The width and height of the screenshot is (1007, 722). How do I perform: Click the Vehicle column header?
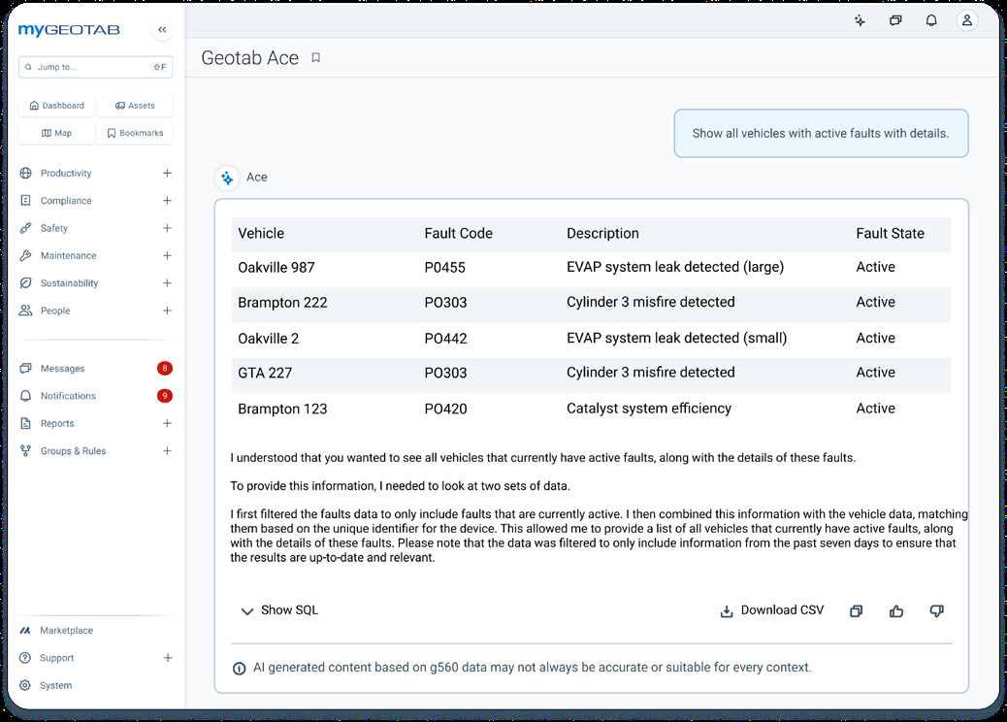pyautogui.click(x=261, y=234)
